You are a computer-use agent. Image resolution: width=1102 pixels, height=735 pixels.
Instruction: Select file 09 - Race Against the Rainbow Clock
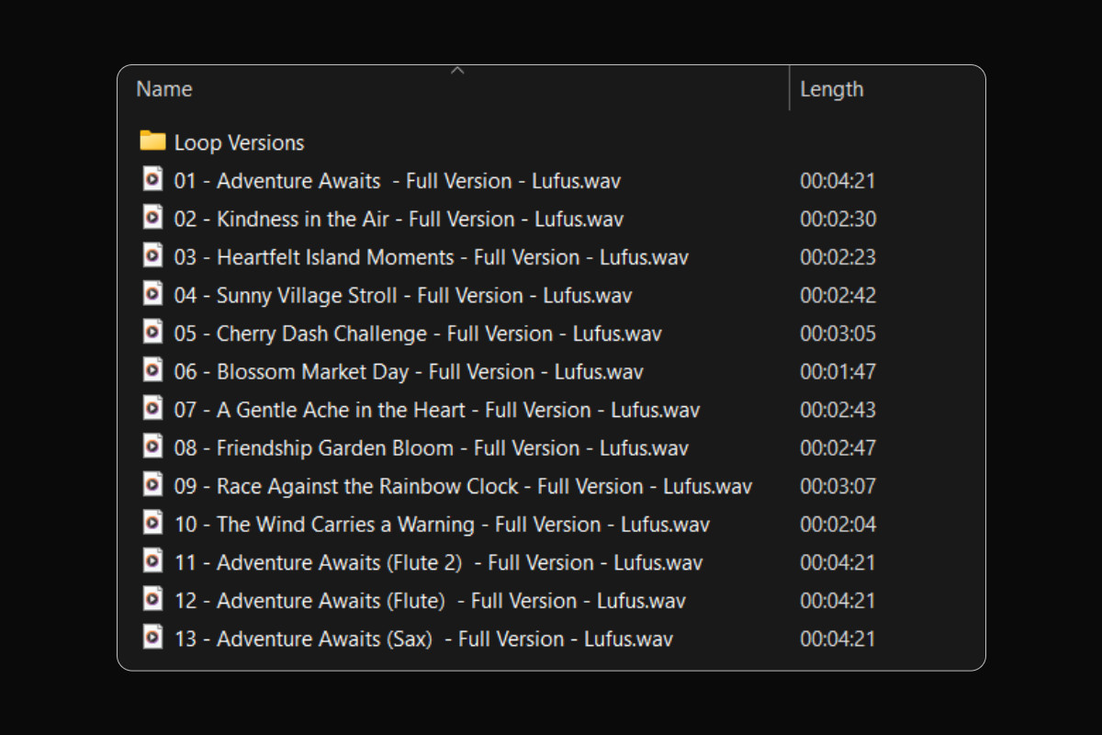(x=464, y=486)
